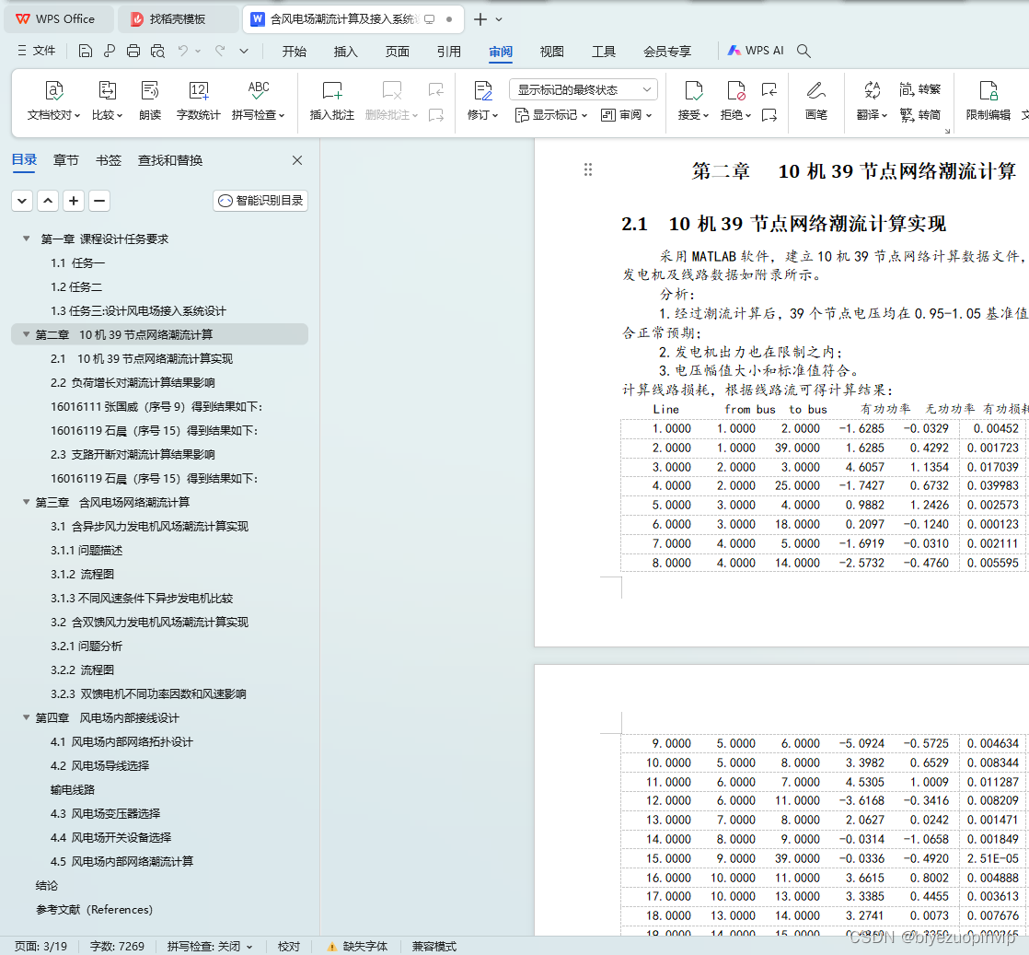Screen dimensions: 1029x955
Task: Open a new tab with plus button
Action: [480, 19]
